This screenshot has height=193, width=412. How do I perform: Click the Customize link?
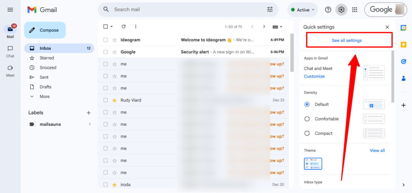(x=314, y=76)
